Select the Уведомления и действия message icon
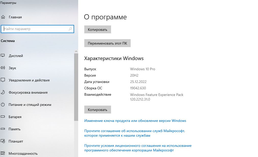Image resolution: width=258 pixels, height=157 pixels. pos(3,80)
